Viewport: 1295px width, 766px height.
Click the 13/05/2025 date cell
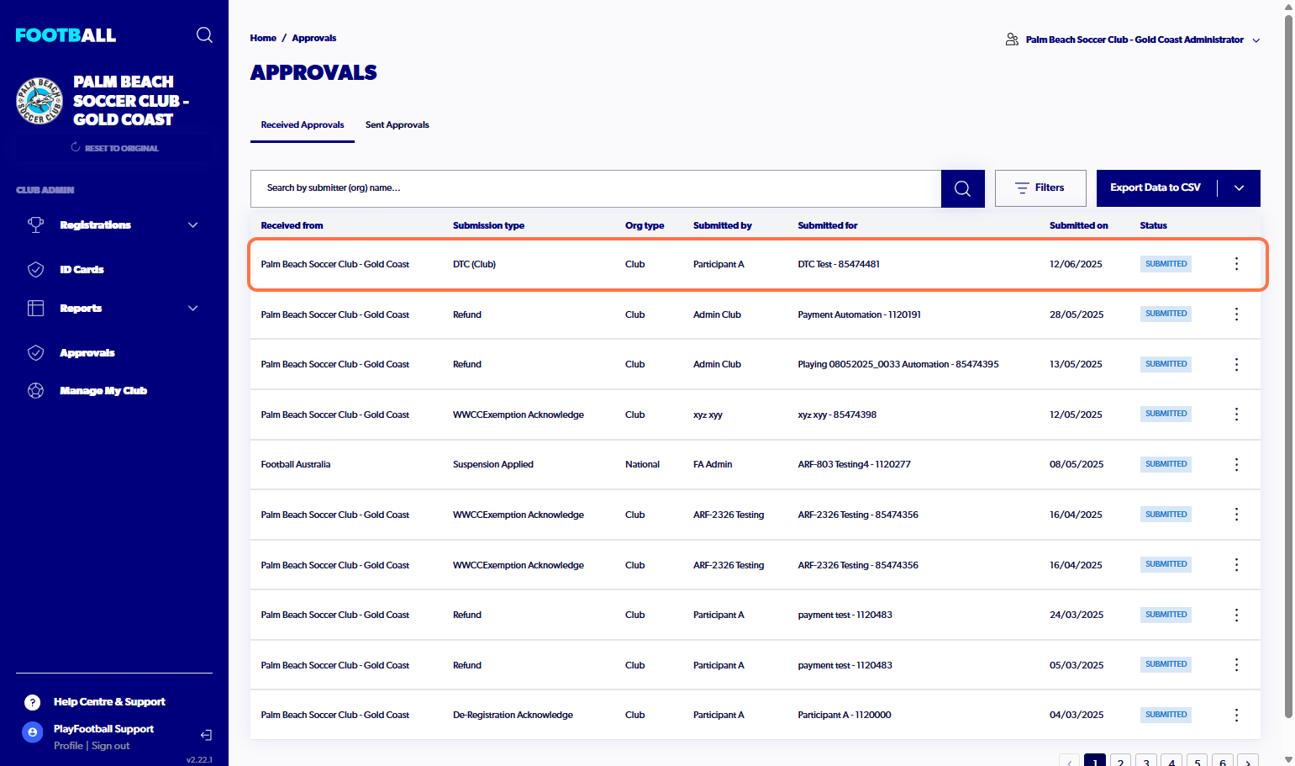pos(1076,364)
